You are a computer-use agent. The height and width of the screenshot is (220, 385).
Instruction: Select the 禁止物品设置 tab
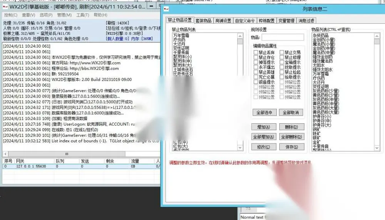[180, 20]
